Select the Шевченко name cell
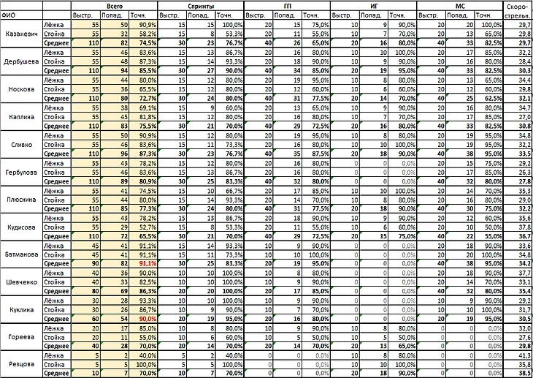This screenshot has height=378, width=533. click(21, 282)
